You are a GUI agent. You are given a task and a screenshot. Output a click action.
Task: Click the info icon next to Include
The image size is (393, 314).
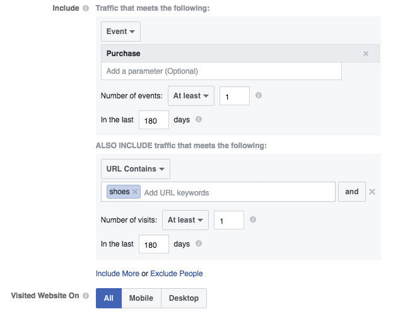tap(86, 8)
